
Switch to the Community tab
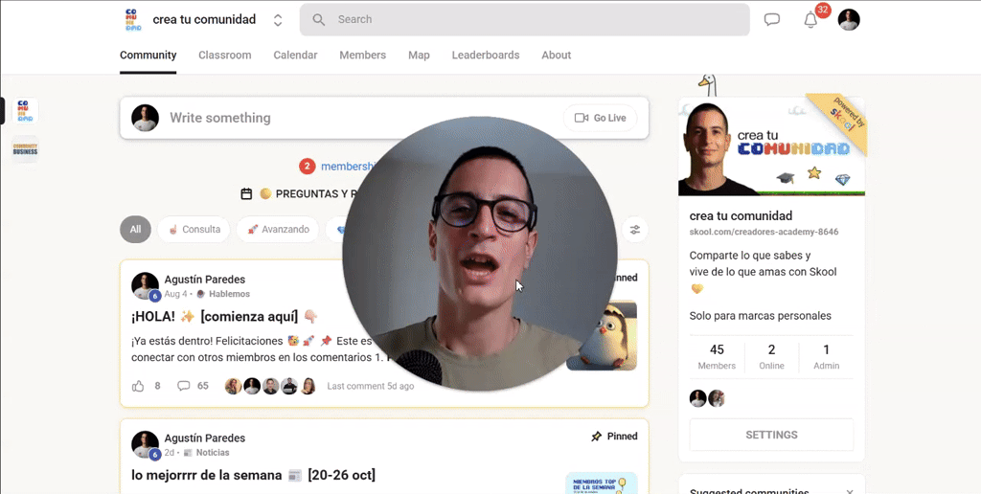click(x=148, y=55)
